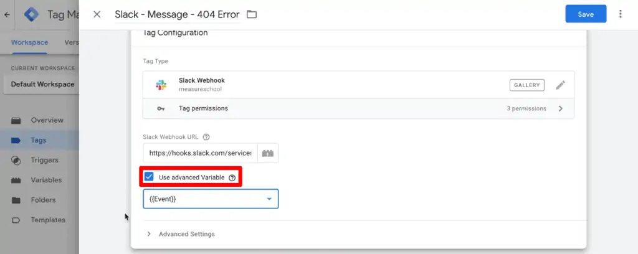Viewport: 638px width, 254px height.
Task: Click the help icon beside Use advanced Variable
Action: tap(232, 177)
